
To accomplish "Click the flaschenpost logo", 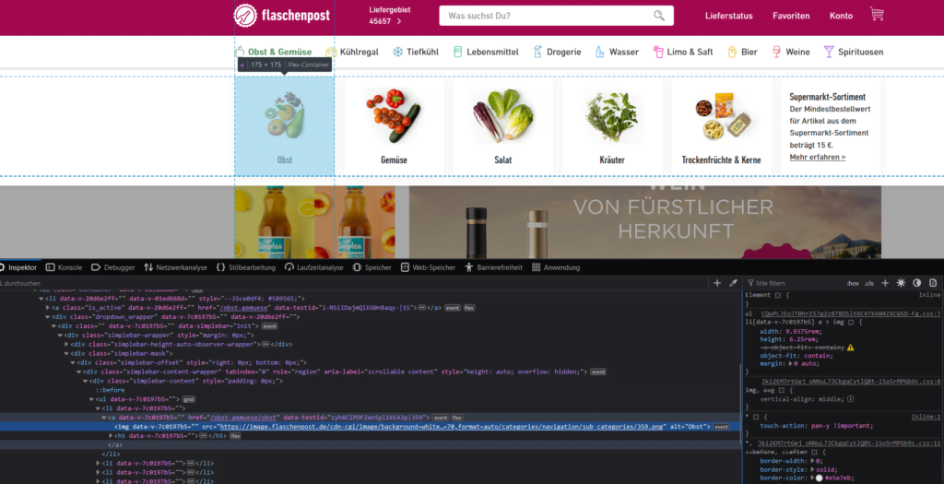I will [282, 16].
